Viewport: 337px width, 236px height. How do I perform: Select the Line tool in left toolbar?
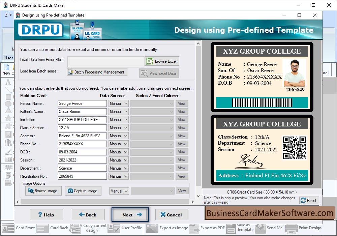[8, 90]
